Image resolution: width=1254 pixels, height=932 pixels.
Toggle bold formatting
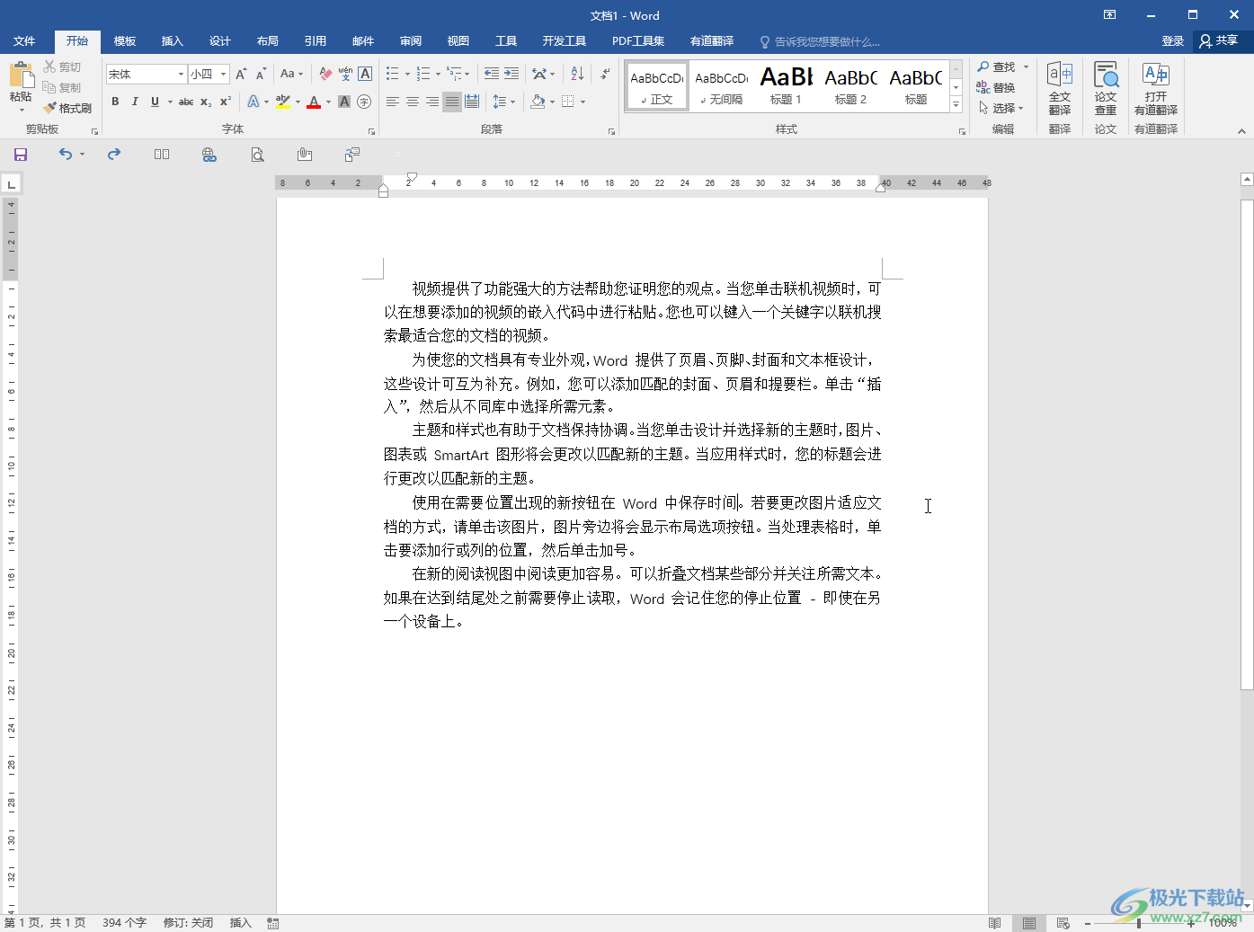point(115,102)
